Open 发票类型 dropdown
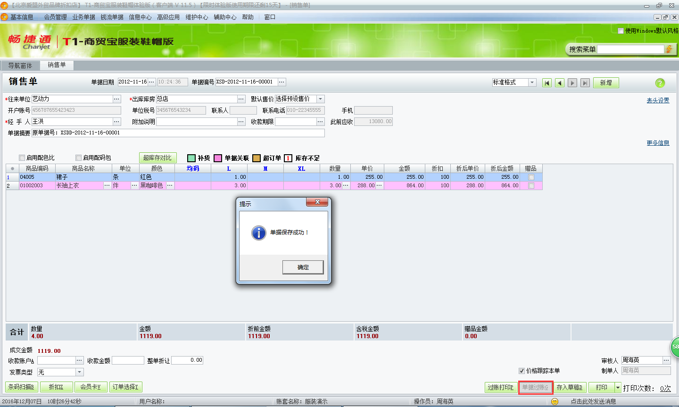This screenshot has width=679, height=407. (79, 372)
